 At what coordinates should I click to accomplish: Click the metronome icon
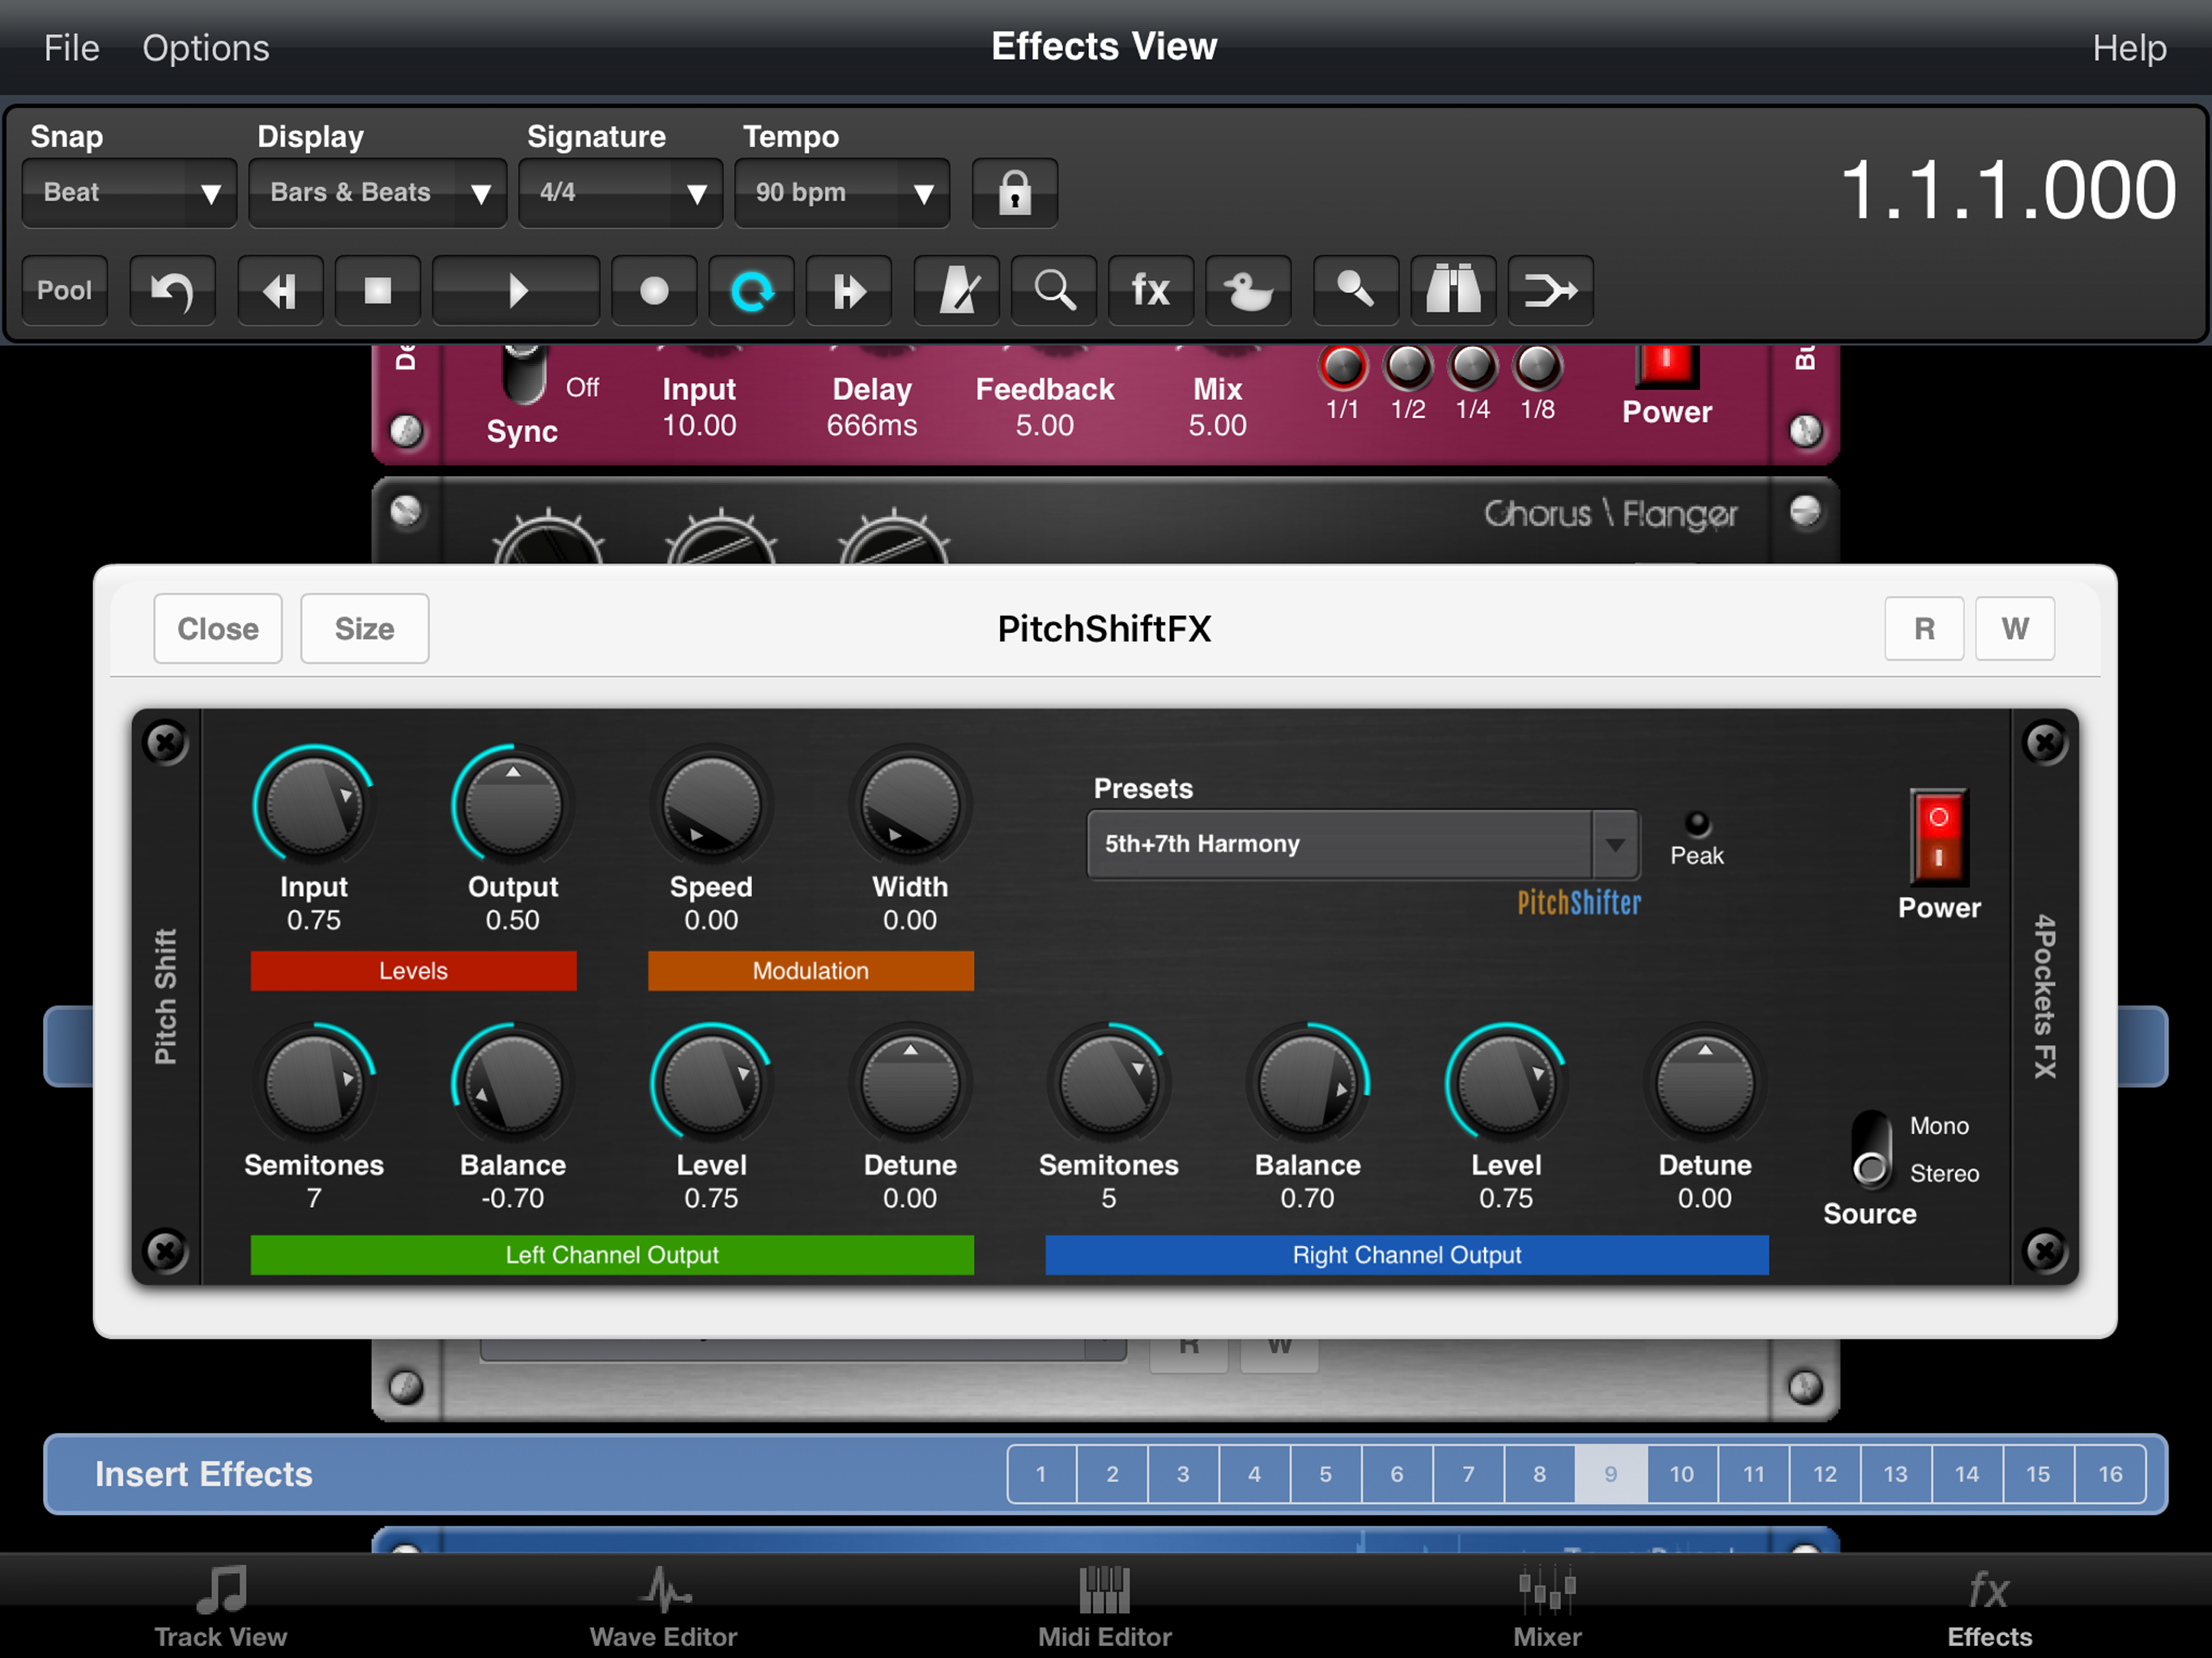(956, 291)
